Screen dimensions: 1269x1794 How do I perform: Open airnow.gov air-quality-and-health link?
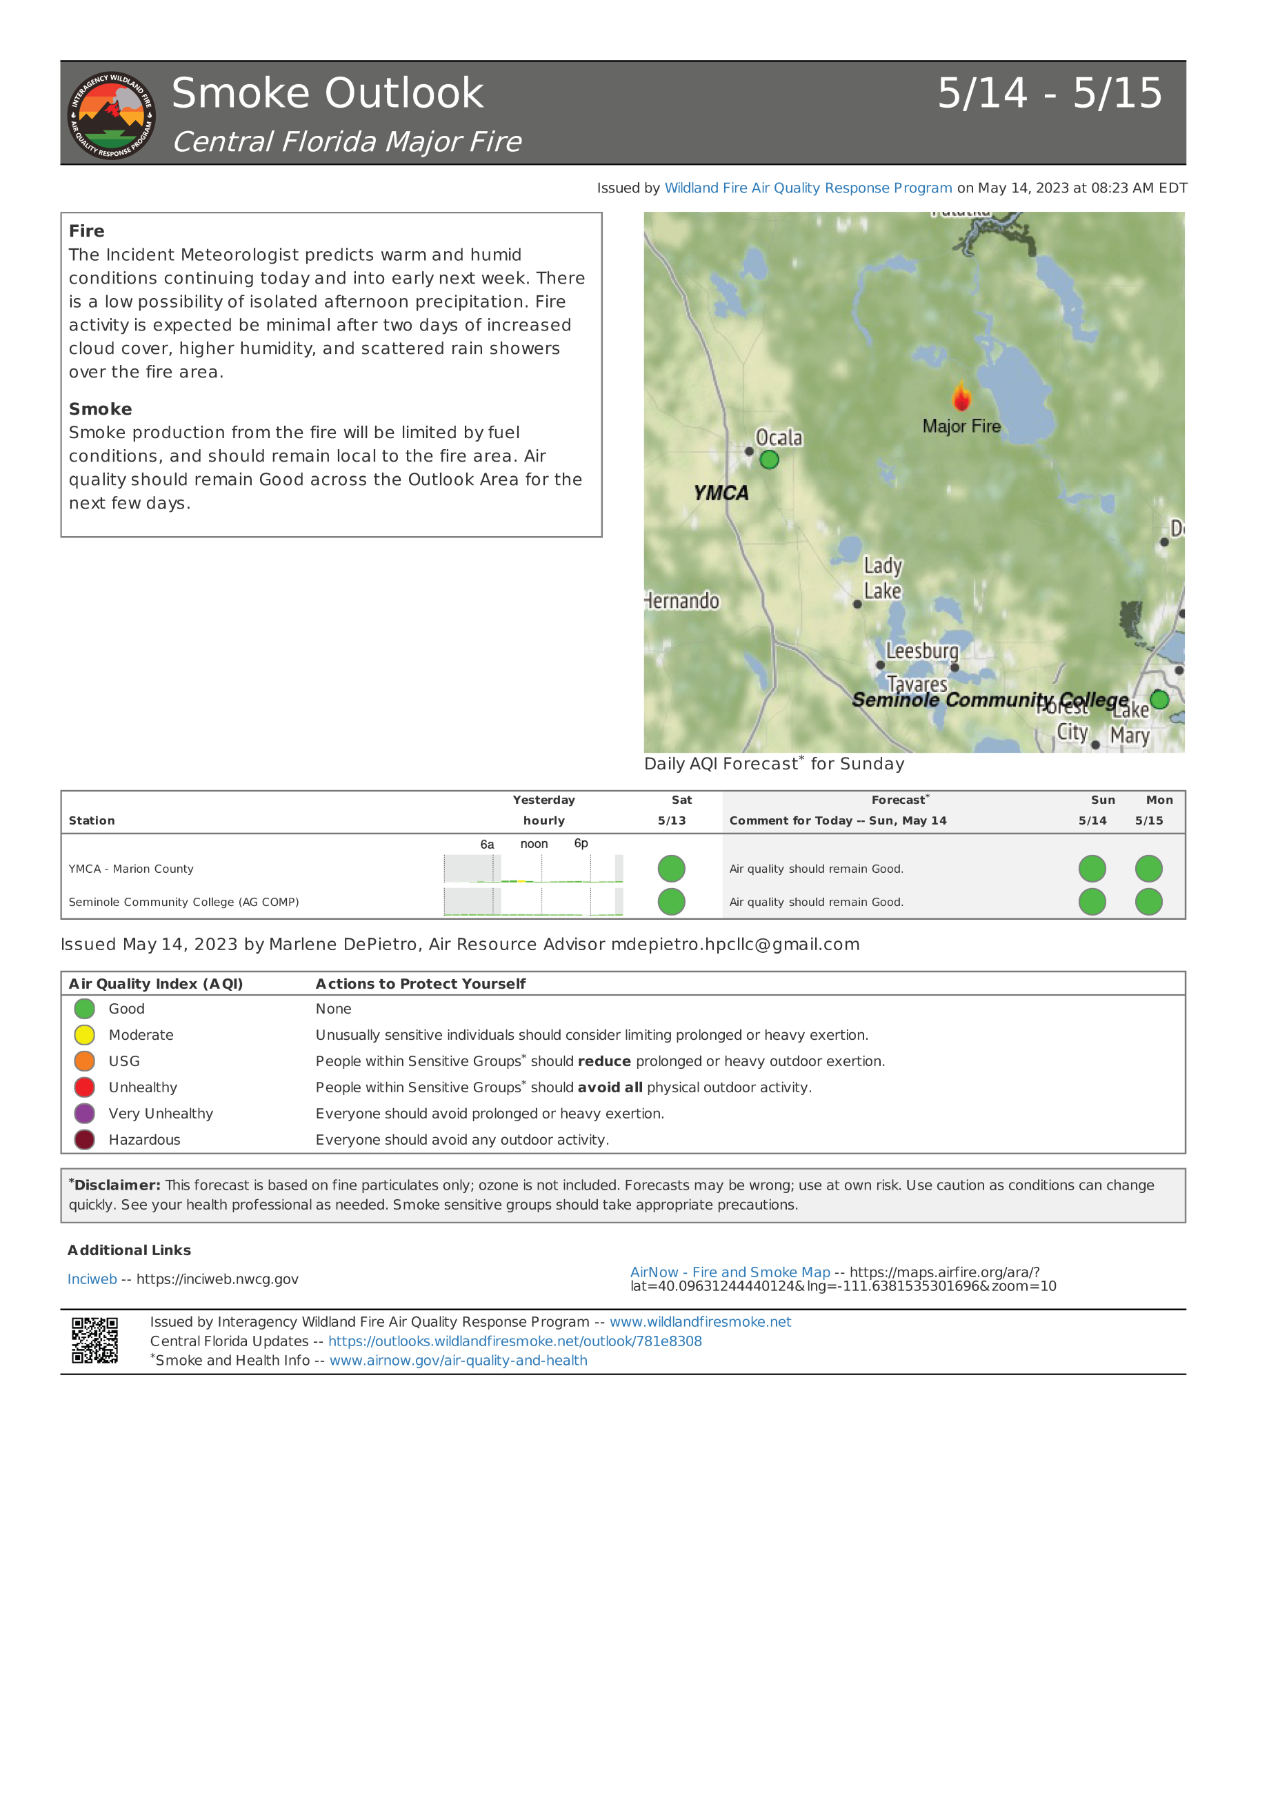point(458,1360)
